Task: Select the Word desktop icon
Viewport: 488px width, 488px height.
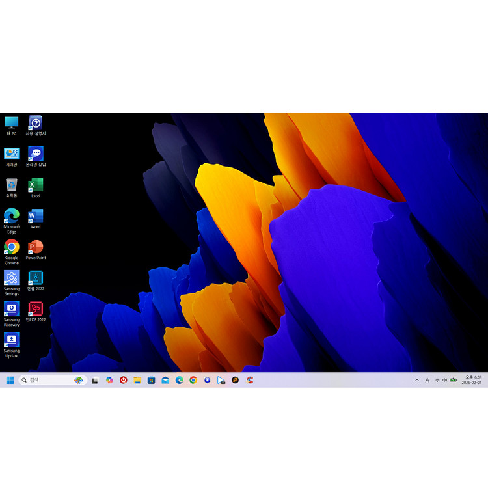Action: pyautogui.click(x=36, y=217)
